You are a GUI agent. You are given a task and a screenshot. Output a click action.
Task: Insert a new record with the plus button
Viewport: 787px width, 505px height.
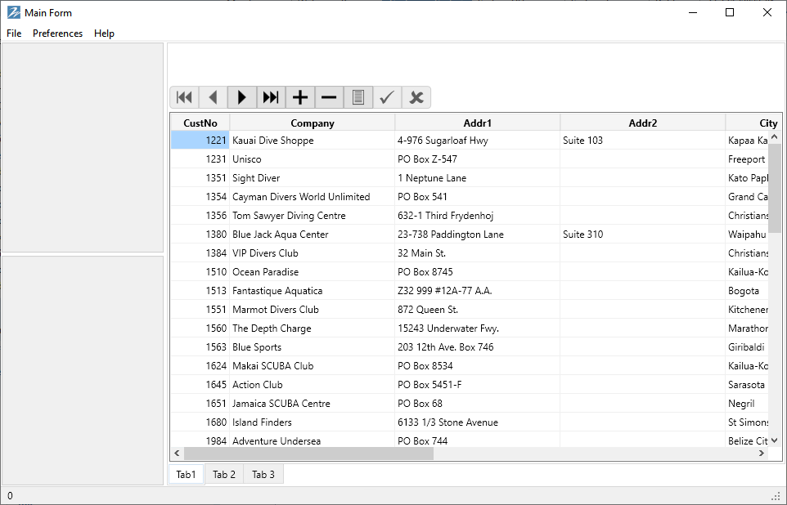(300, 97)
